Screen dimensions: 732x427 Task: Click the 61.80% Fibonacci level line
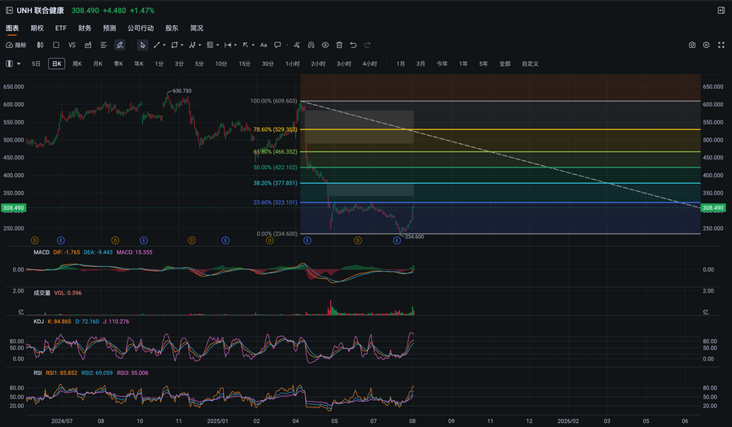coord(488,152)
